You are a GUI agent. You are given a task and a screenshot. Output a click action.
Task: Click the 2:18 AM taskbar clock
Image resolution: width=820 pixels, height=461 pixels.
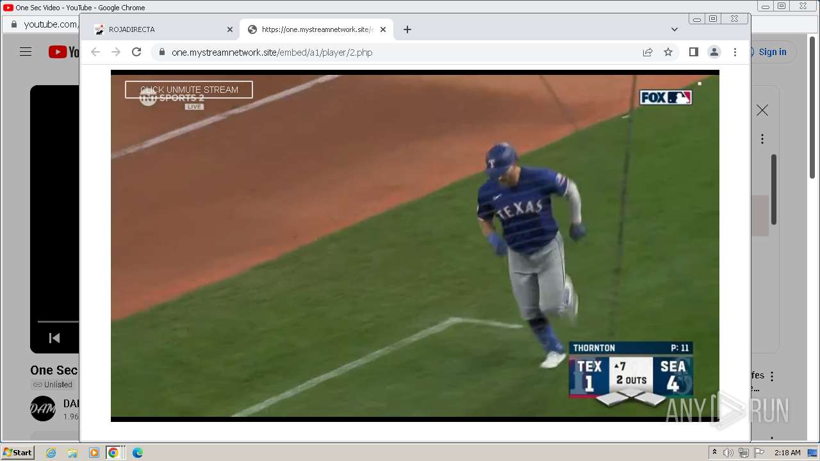click(x=787, y=453)
